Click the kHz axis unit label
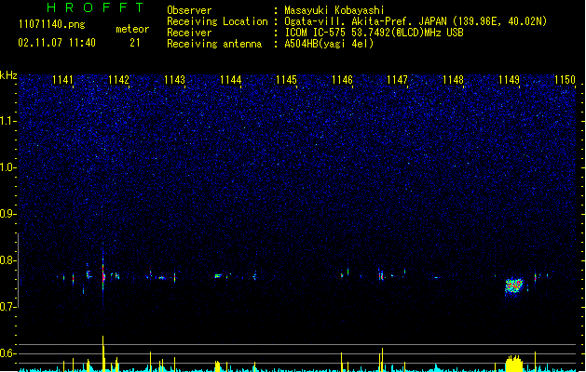Screen dimensions: 586x372 [x=8, y=75]
